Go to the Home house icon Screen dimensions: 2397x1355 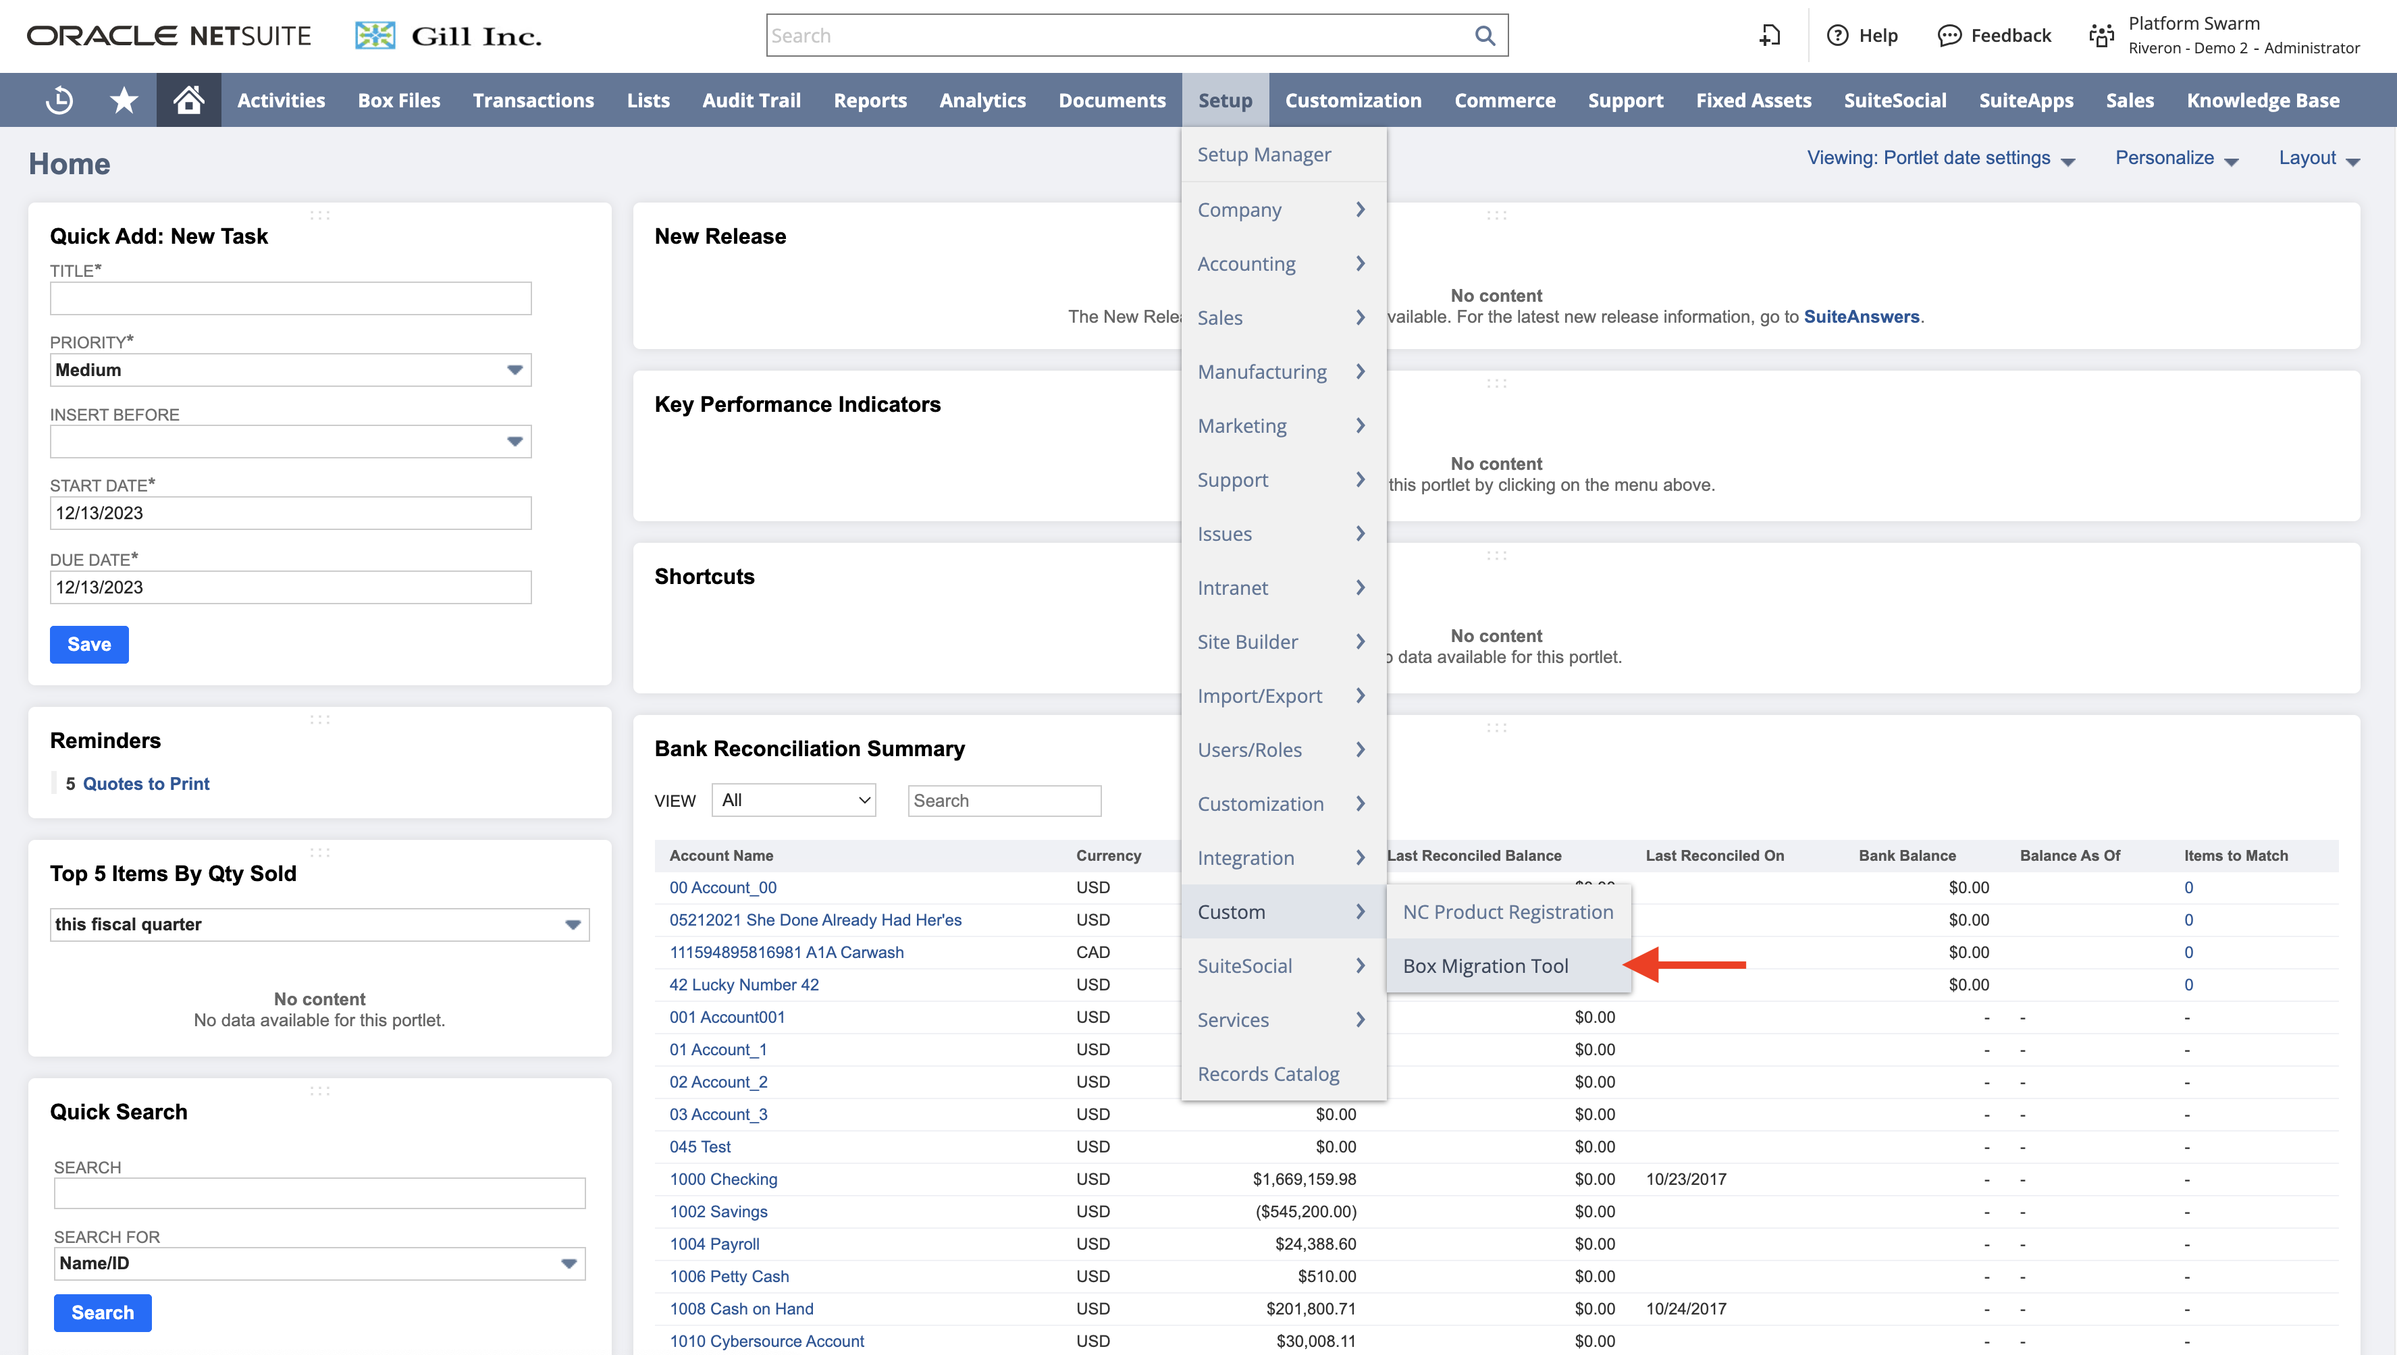pyautogui.click(x=189, y=99)
